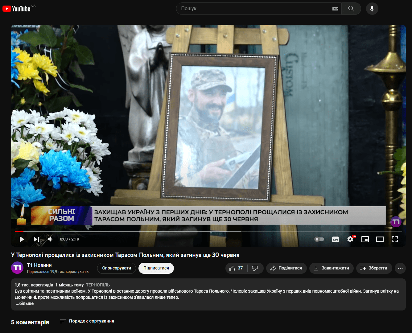Screen dimensions: 412x333
Task: Enable miniplayer mode
Action: 365,239
